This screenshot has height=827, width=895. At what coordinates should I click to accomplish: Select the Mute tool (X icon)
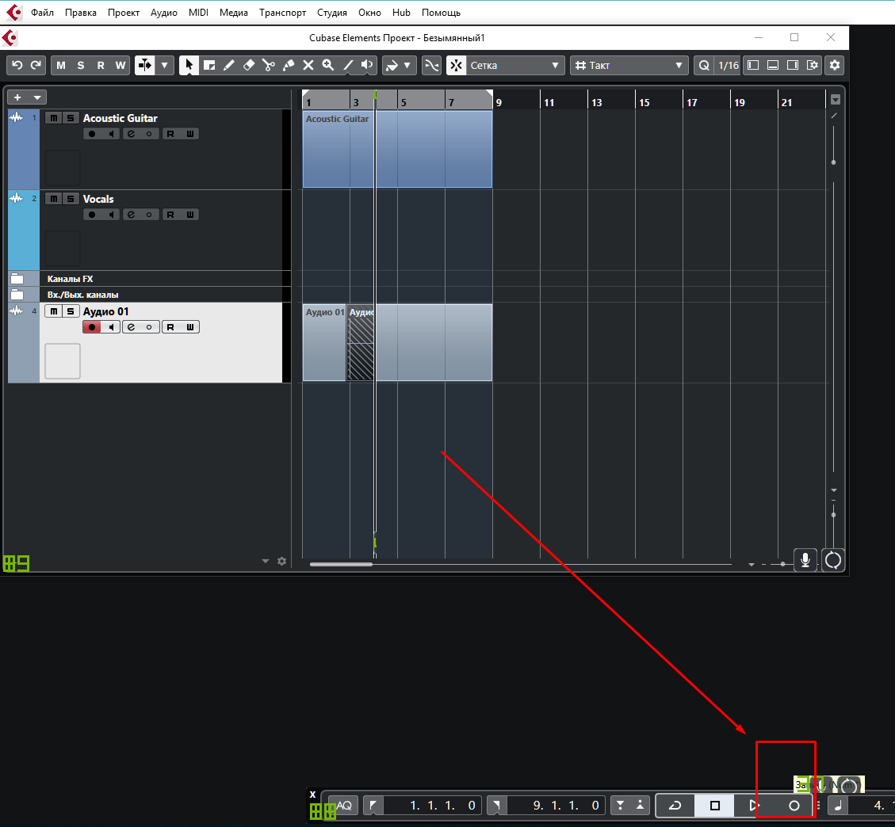point(308,65)
